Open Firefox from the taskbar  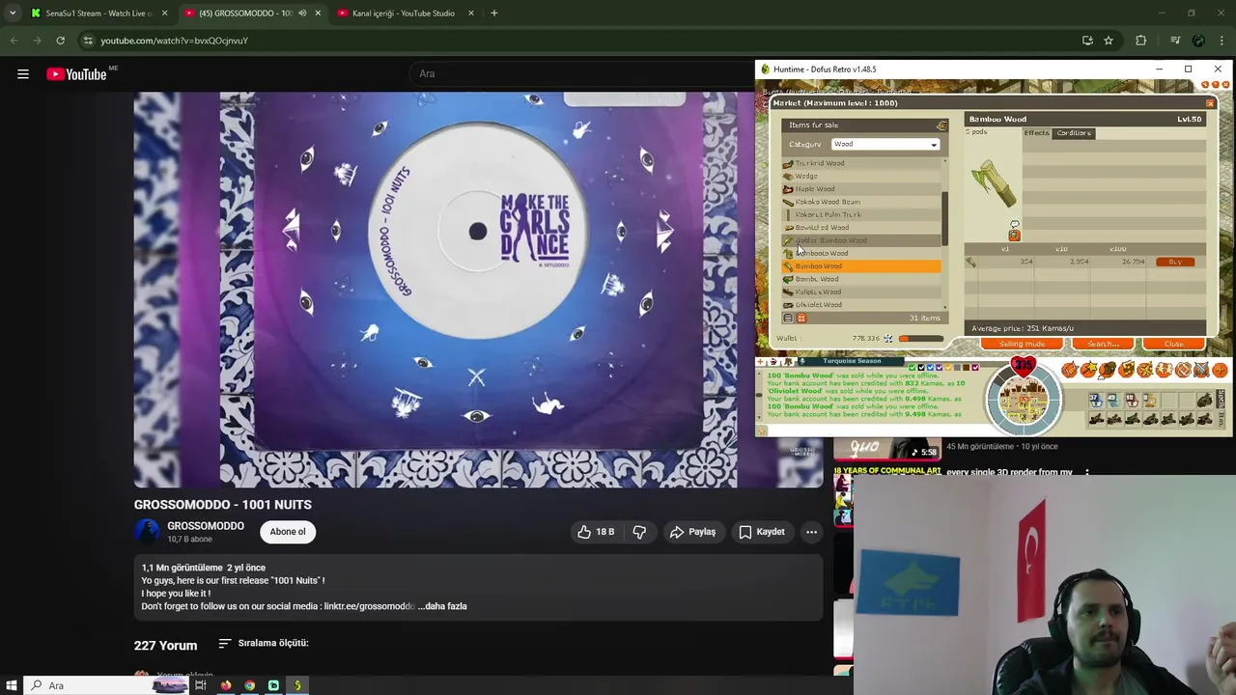[x=226, y=685]
